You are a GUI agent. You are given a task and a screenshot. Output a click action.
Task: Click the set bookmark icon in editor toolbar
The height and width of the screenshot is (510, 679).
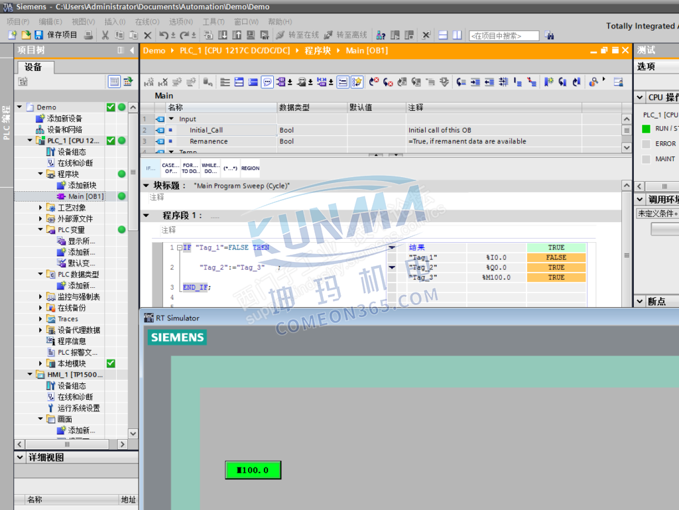point(548,82)
